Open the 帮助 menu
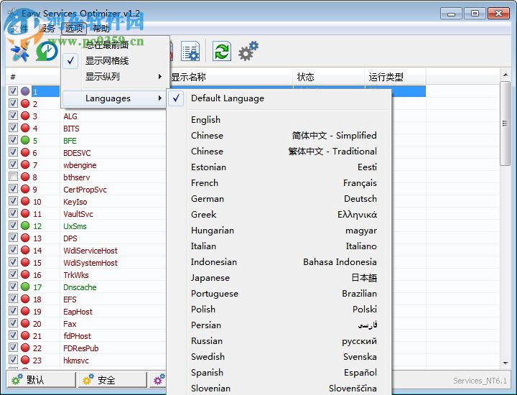 tap(101, 29)
